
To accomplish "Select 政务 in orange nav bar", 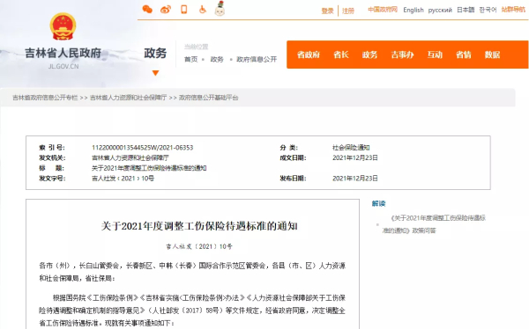I will point(369,55).
